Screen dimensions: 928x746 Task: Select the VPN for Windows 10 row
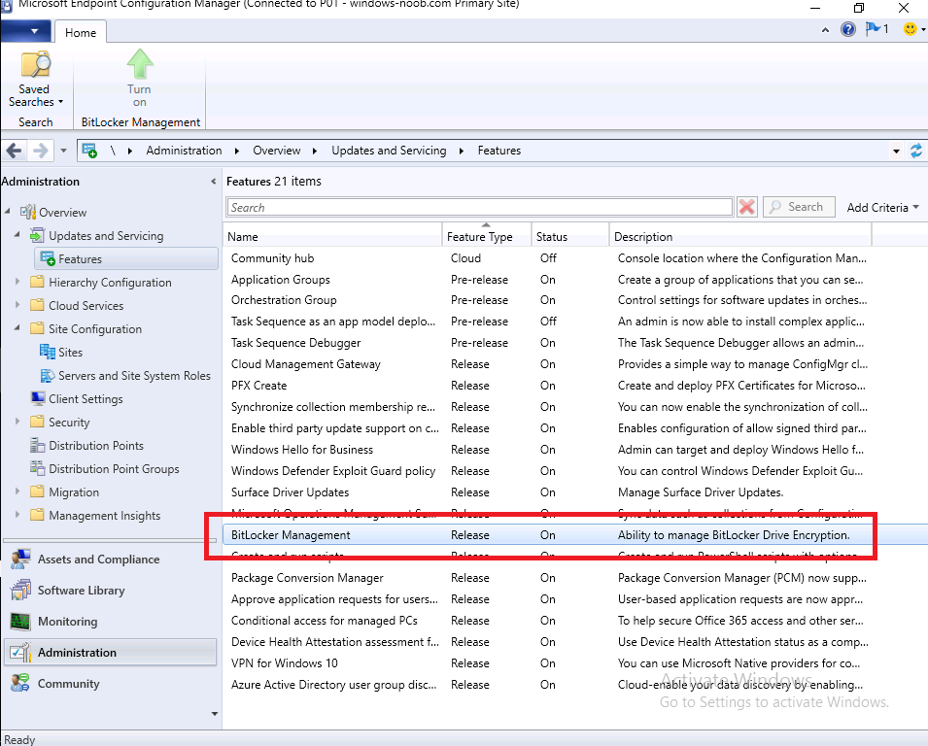pyautogui.click(x=575, y=662)
